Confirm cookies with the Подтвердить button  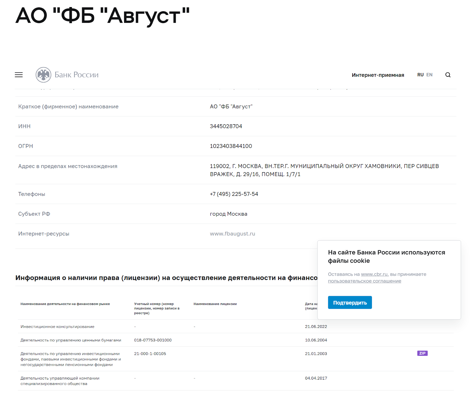(x=350, y=303)
